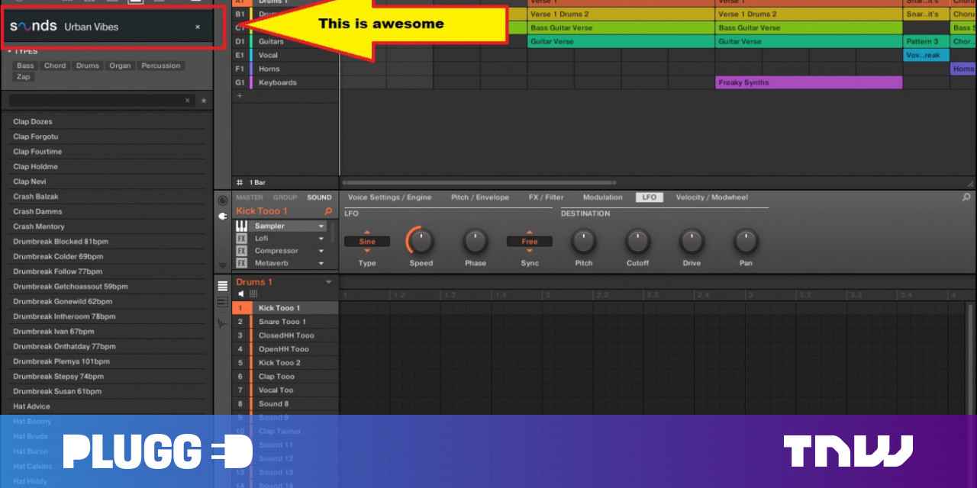
Task: Click the LFO Type Sine selector
Action: 367,242
